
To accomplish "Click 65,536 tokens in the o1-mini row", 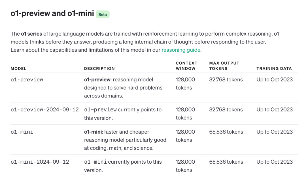I will click(226, 132).
